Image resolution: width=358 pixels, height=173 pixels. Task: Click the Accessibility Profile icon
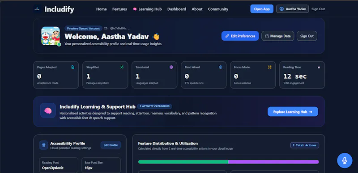click(43, 145)
